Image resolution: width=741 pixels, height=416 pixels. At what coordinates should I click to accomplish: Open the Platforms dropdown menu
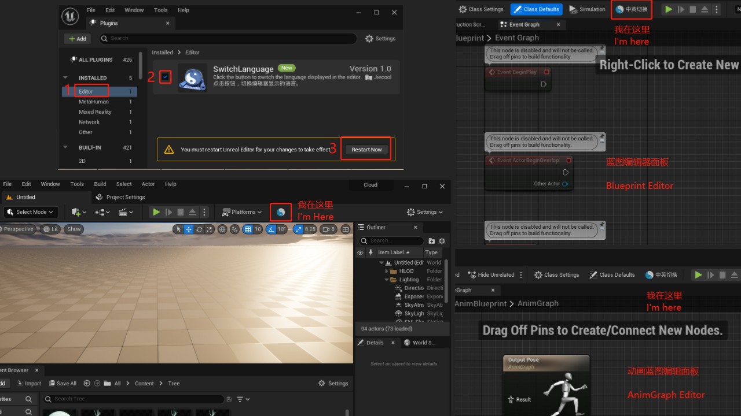[x=243, y=212]
